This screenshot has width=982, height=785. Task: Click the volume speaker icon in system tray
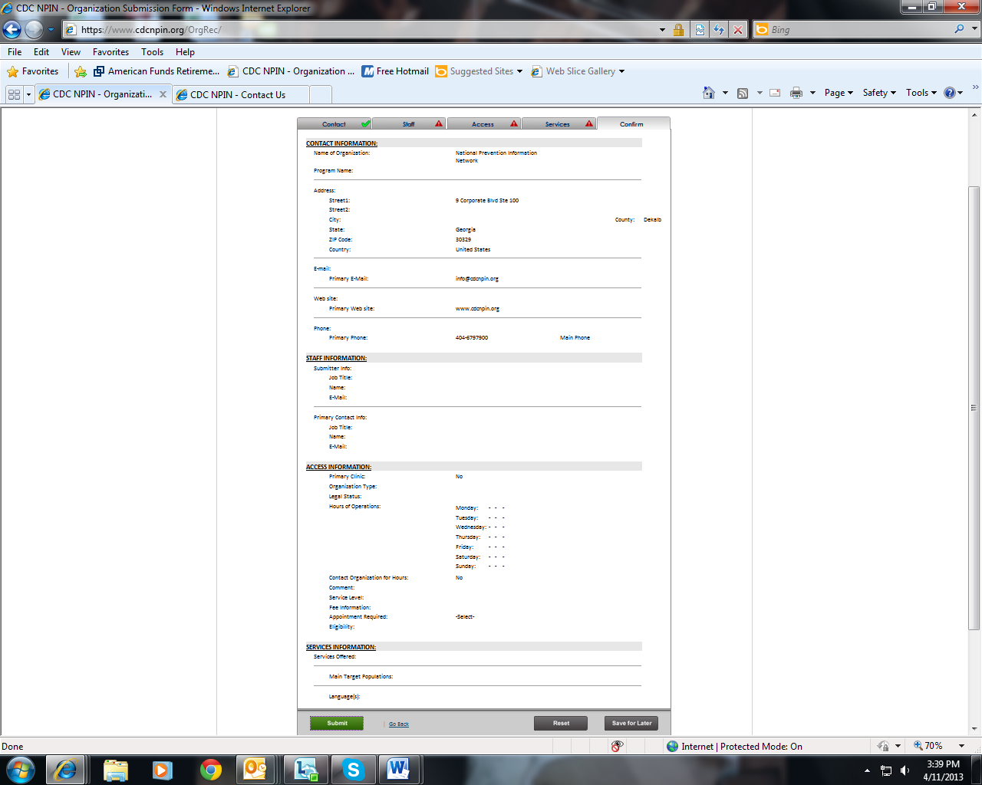click(x=905, y=770)
